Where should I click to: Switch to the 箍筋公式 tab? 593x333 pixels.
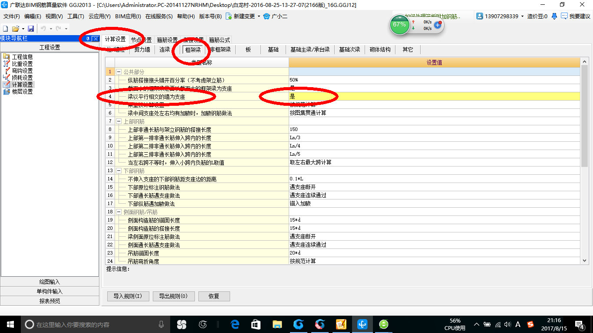click(x=219, y=40)
